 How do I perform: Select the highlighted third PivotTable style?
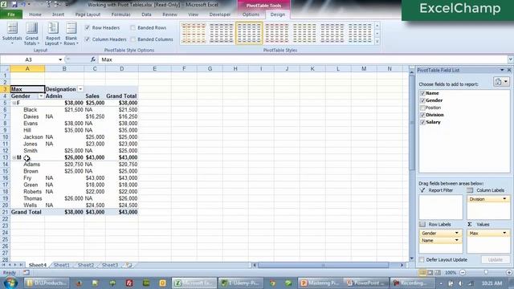pos(249,33)
